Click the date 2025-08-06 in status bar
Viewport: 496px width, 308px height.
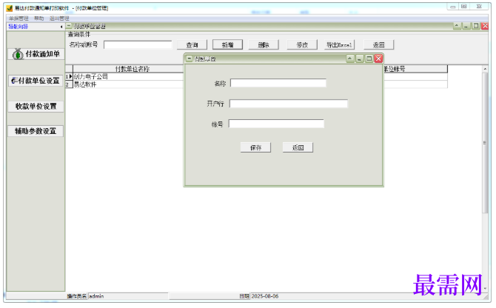265,296
